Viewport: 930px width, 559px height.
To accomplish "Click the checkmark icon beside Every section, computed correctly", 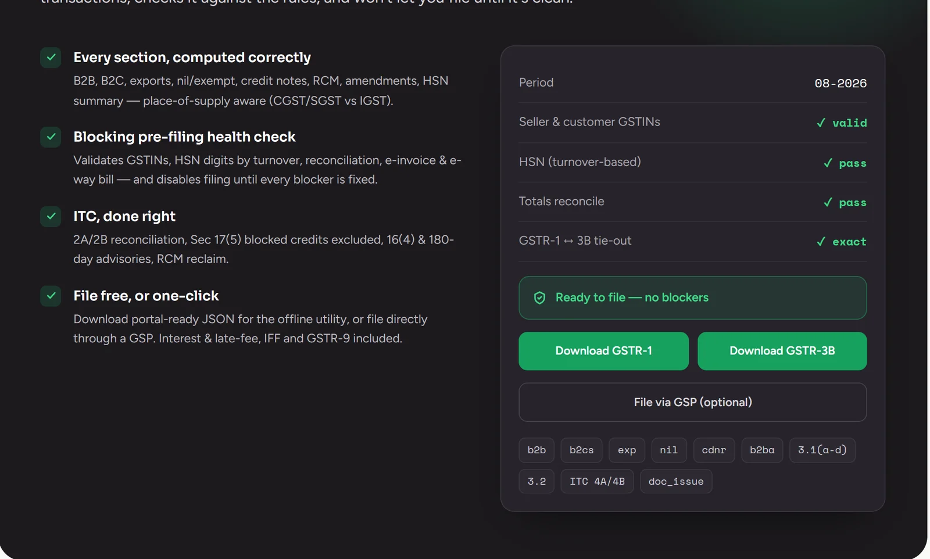I will (x=51, y=58).
